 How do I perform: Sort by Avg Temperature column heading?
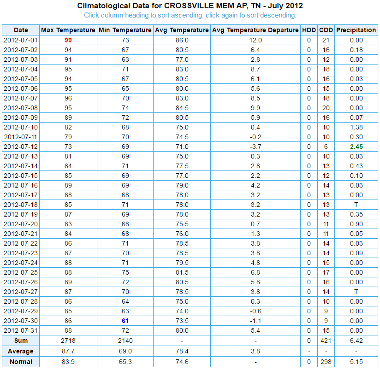click(x=182, y=30)
